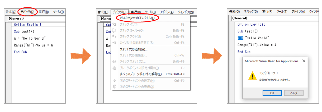Click the Step Out icon in debug menu
The width and height of the screenshot is (322, 112).
[x=114, y=37]
